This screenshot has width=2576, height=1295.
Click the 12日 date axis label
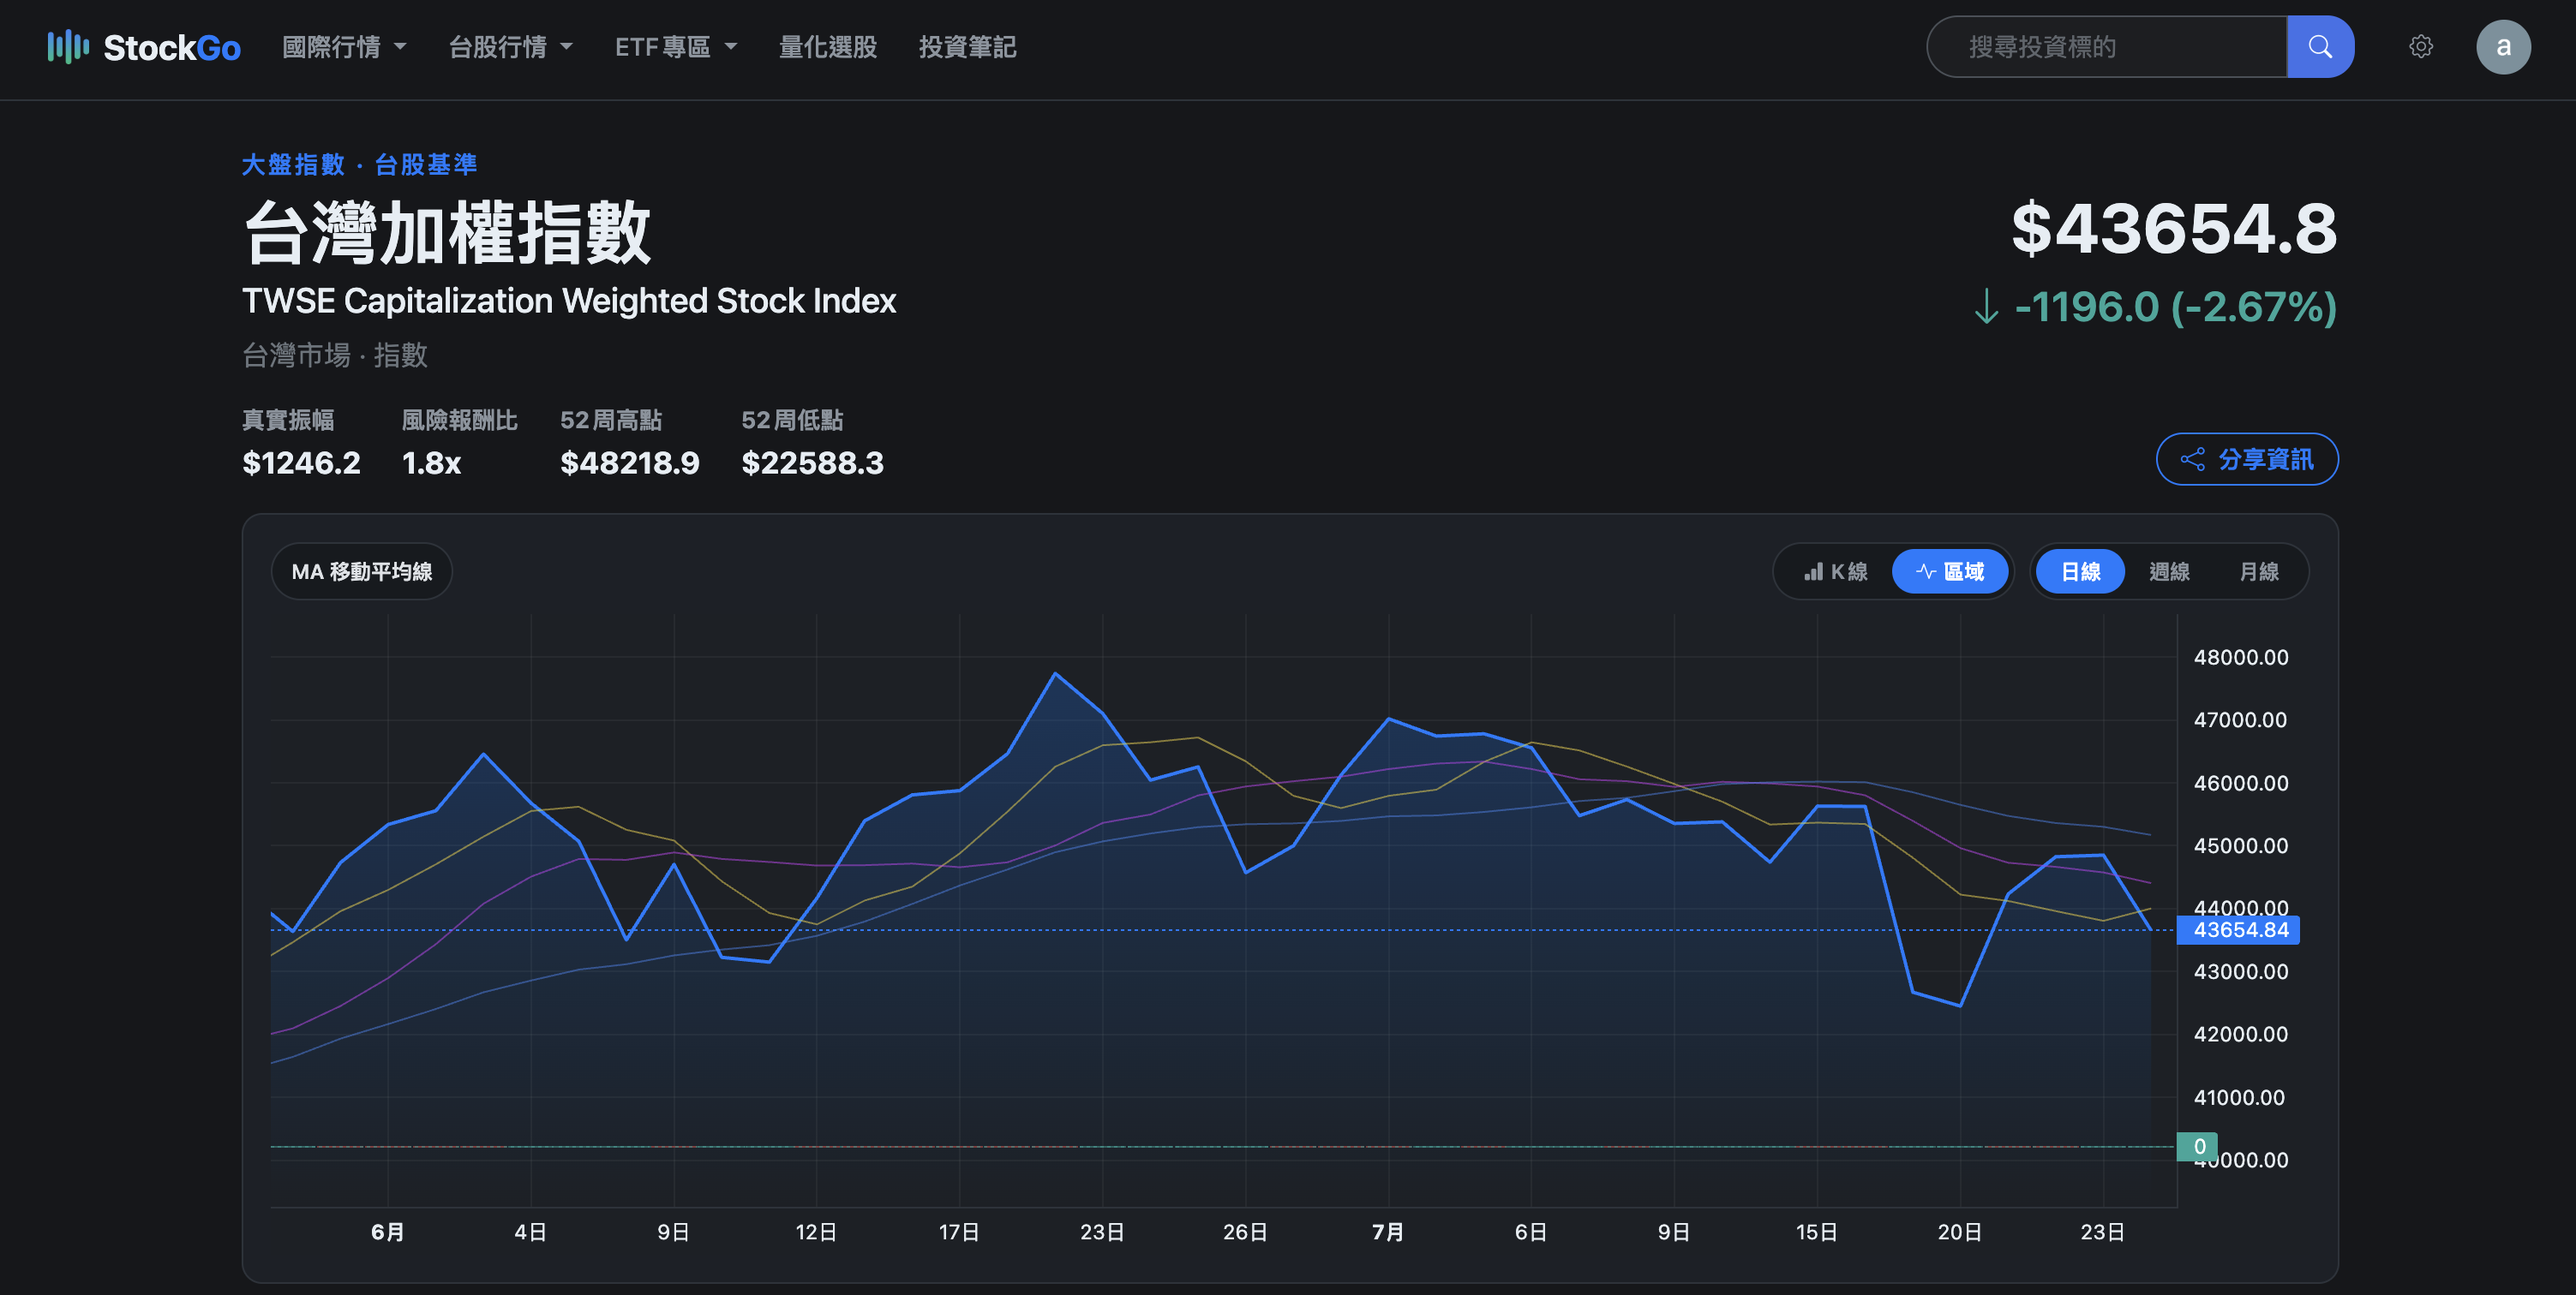[x=816, y=1232]
